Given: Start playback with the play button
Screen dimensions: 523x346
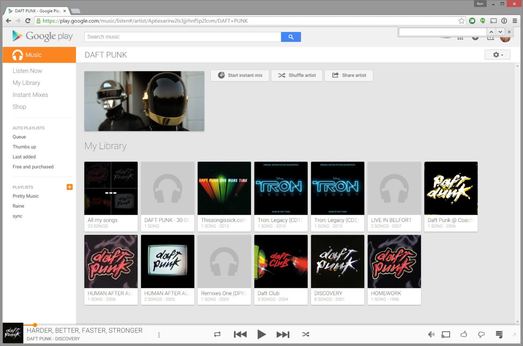Looking at the screenshot, I should (261, 334).
